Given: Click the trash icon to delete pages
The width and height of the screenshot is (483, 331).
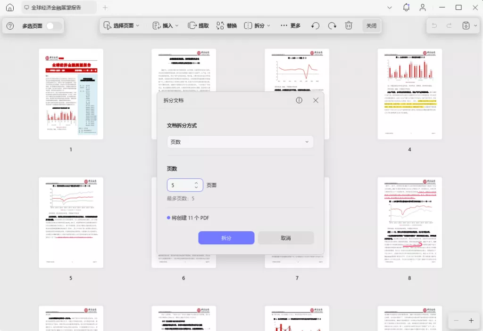Looking at the screenshot, I should click(x=349, y=25).
